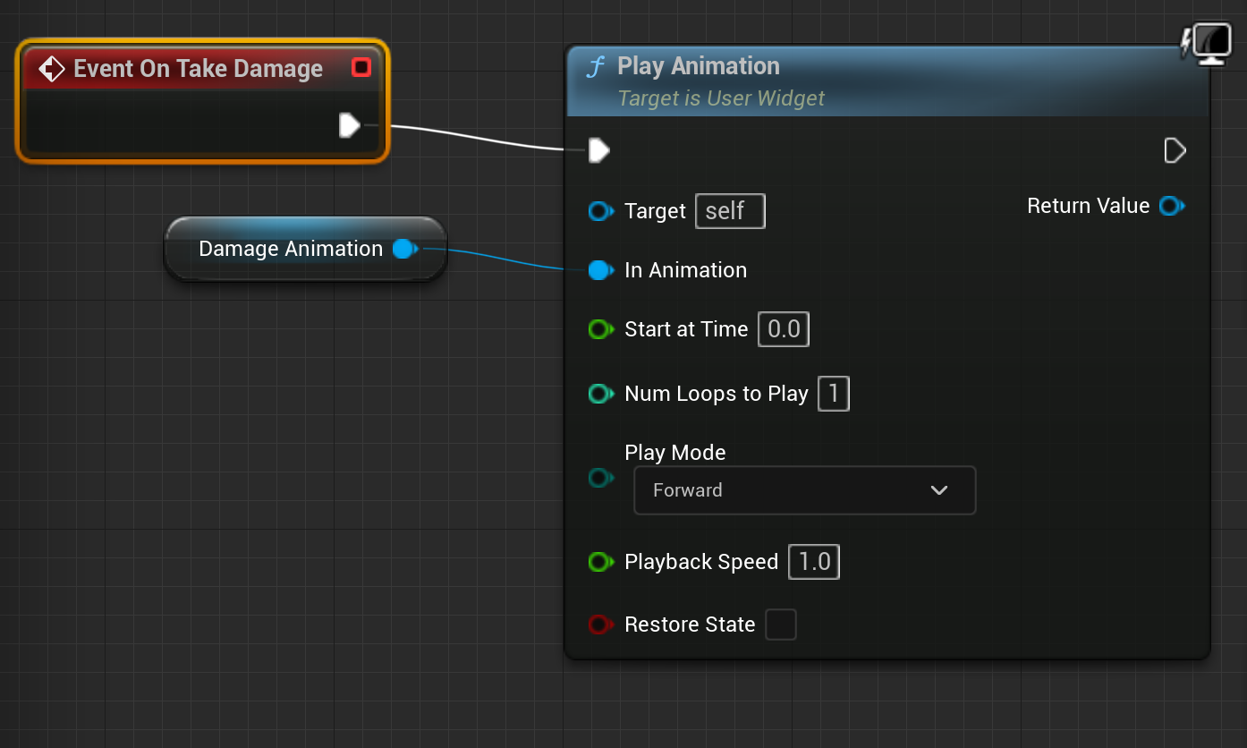Click the Play Mode dropdown chevron arrow
Image resolution: width=1247 pixels, height=748 pixels.
pyautogui.click(x=939, y=490)
